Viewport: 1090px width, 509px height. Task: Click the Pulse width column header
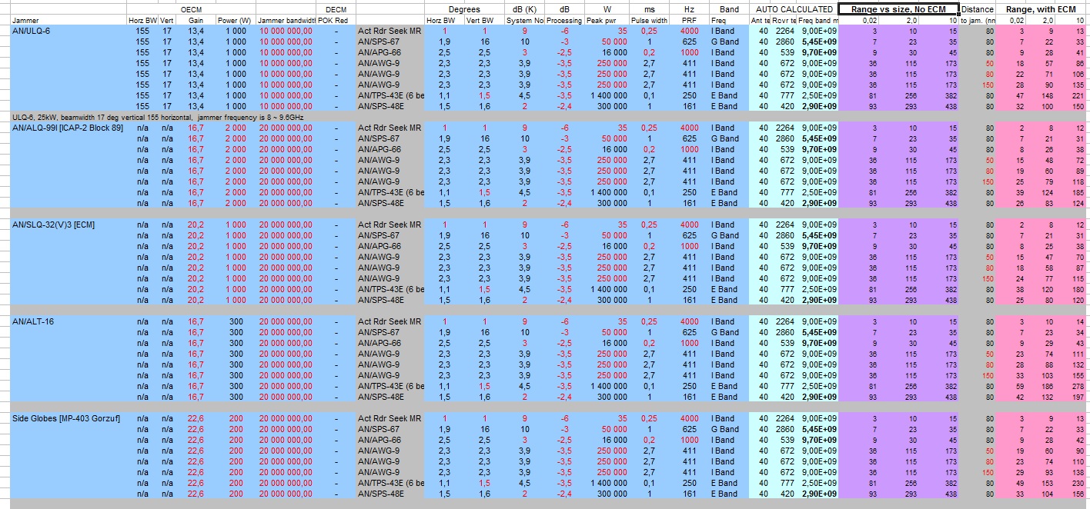click(x=649, y=20)
